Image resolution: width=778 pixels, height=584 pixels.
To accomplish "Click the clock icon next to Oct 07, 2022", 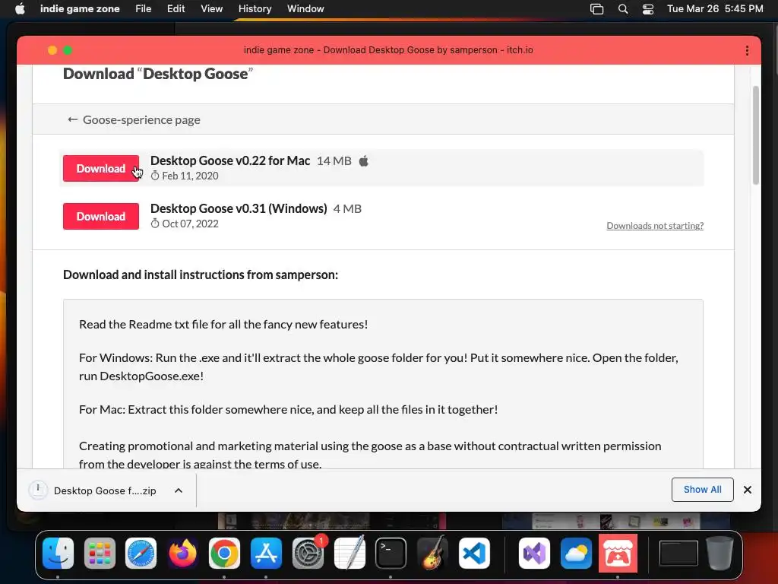I will point(155,224).
